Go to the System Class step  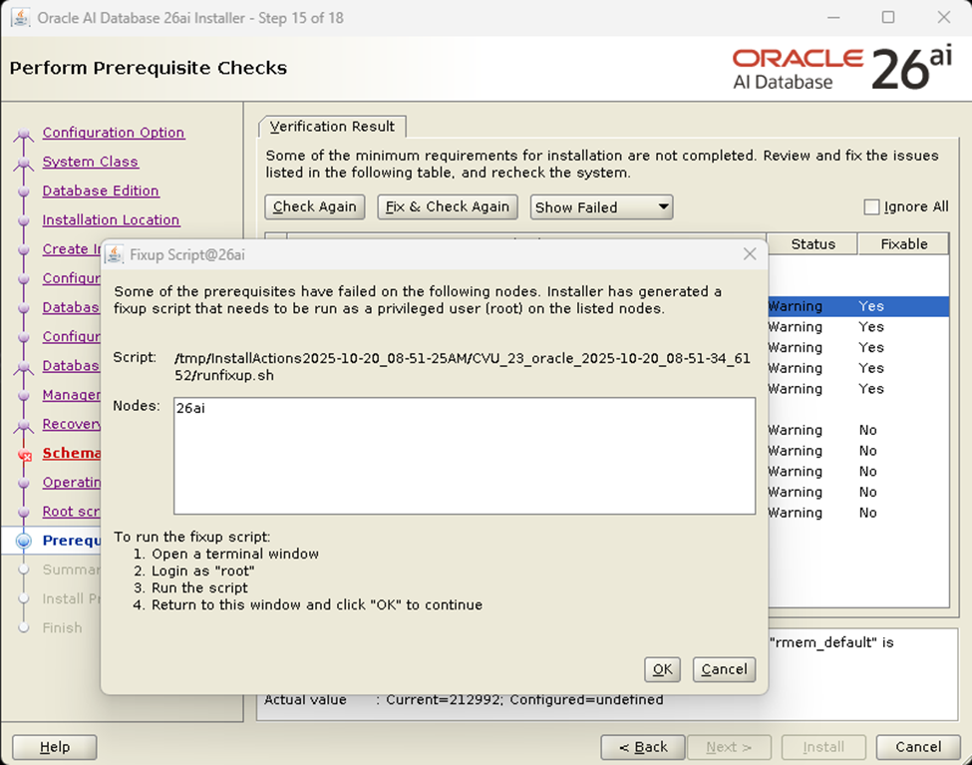[x=90, y=162]
